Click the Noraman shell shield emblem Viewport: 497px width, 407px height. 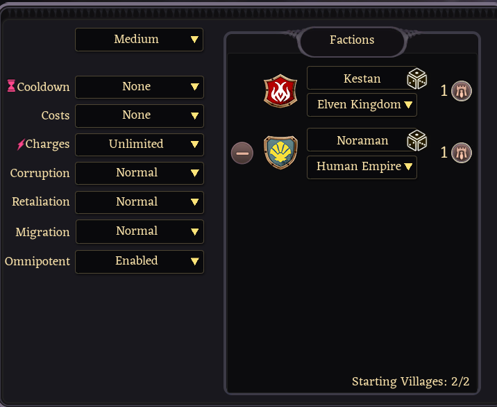(280, 152)
